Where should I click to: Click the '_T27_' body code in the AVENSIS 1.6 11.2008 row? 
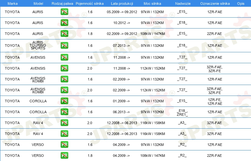tap(182, 57)
